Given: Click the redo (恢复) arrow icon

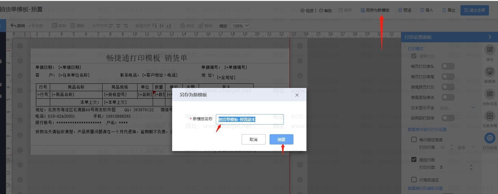Looking at the screenshot, I should click(32, 26).
